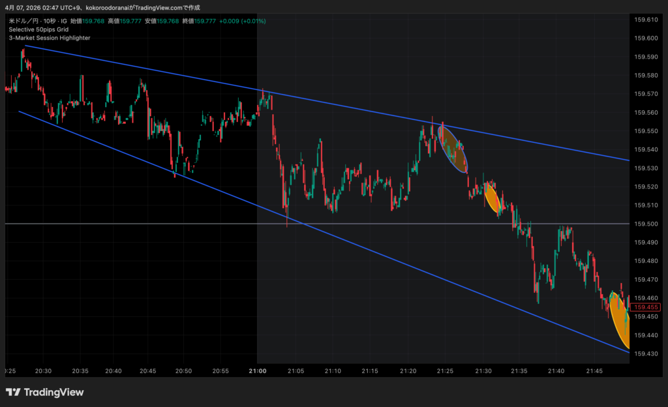The height and width of the screenshot is (407, 668).
Task: Click the +0.009 (+0.01%) change value
Action: (x=242, y=21)
